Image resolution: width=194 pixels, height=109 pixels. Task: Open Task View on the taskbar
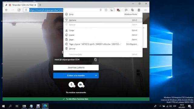pos(17,106)
